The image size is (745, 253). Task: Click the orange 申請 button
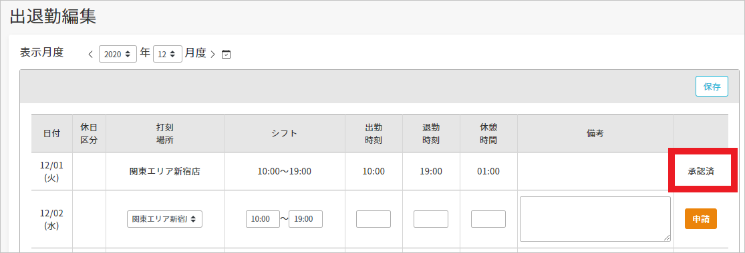701,219
